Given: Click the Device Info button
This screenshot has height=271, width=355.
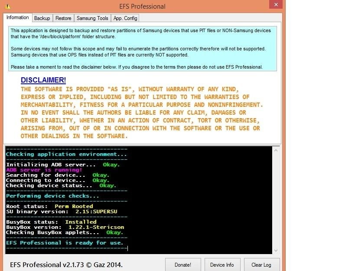Looking at the screenshot, I should [222, 264].
